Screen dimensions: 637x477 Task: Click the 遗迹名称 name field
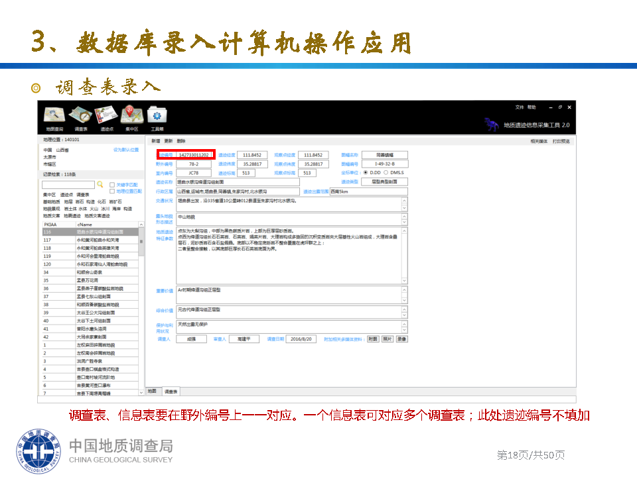pyautogui.click(x=238, y=182)
